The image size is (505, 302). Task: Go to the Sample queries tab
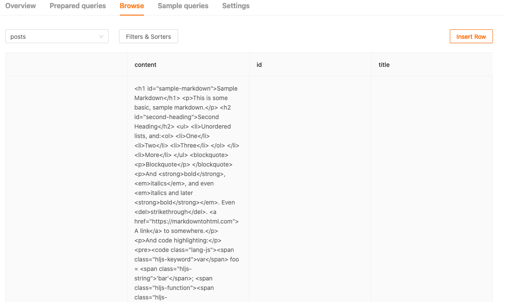click(x=182, y=6)
